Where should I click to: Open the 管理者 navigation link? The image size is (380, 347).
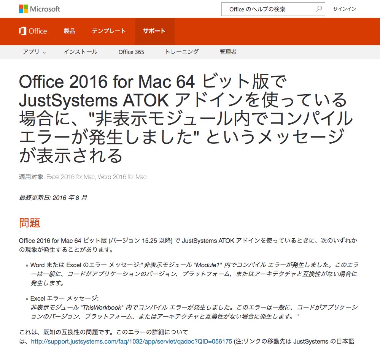point(228,52)
